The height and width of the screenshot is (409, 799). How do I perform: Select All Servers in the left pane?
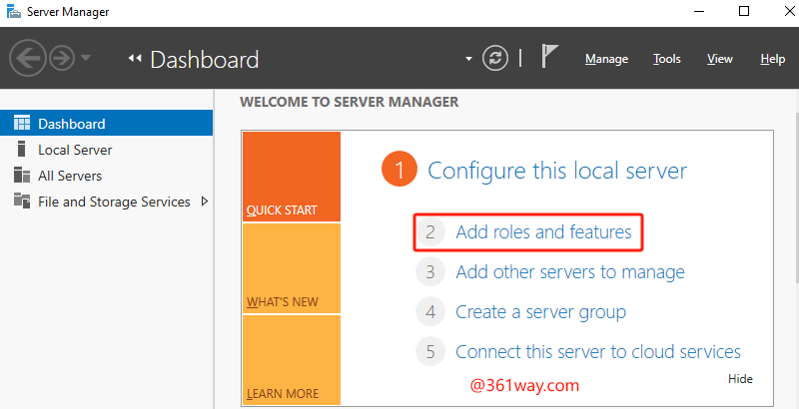coord(106,176)
